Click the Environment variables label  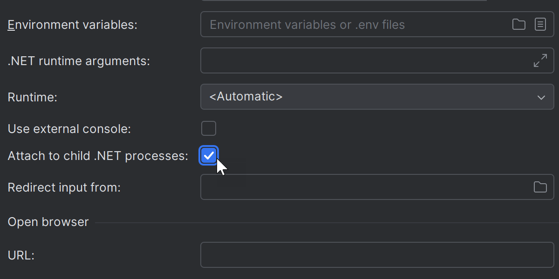[x=72, y=25]
